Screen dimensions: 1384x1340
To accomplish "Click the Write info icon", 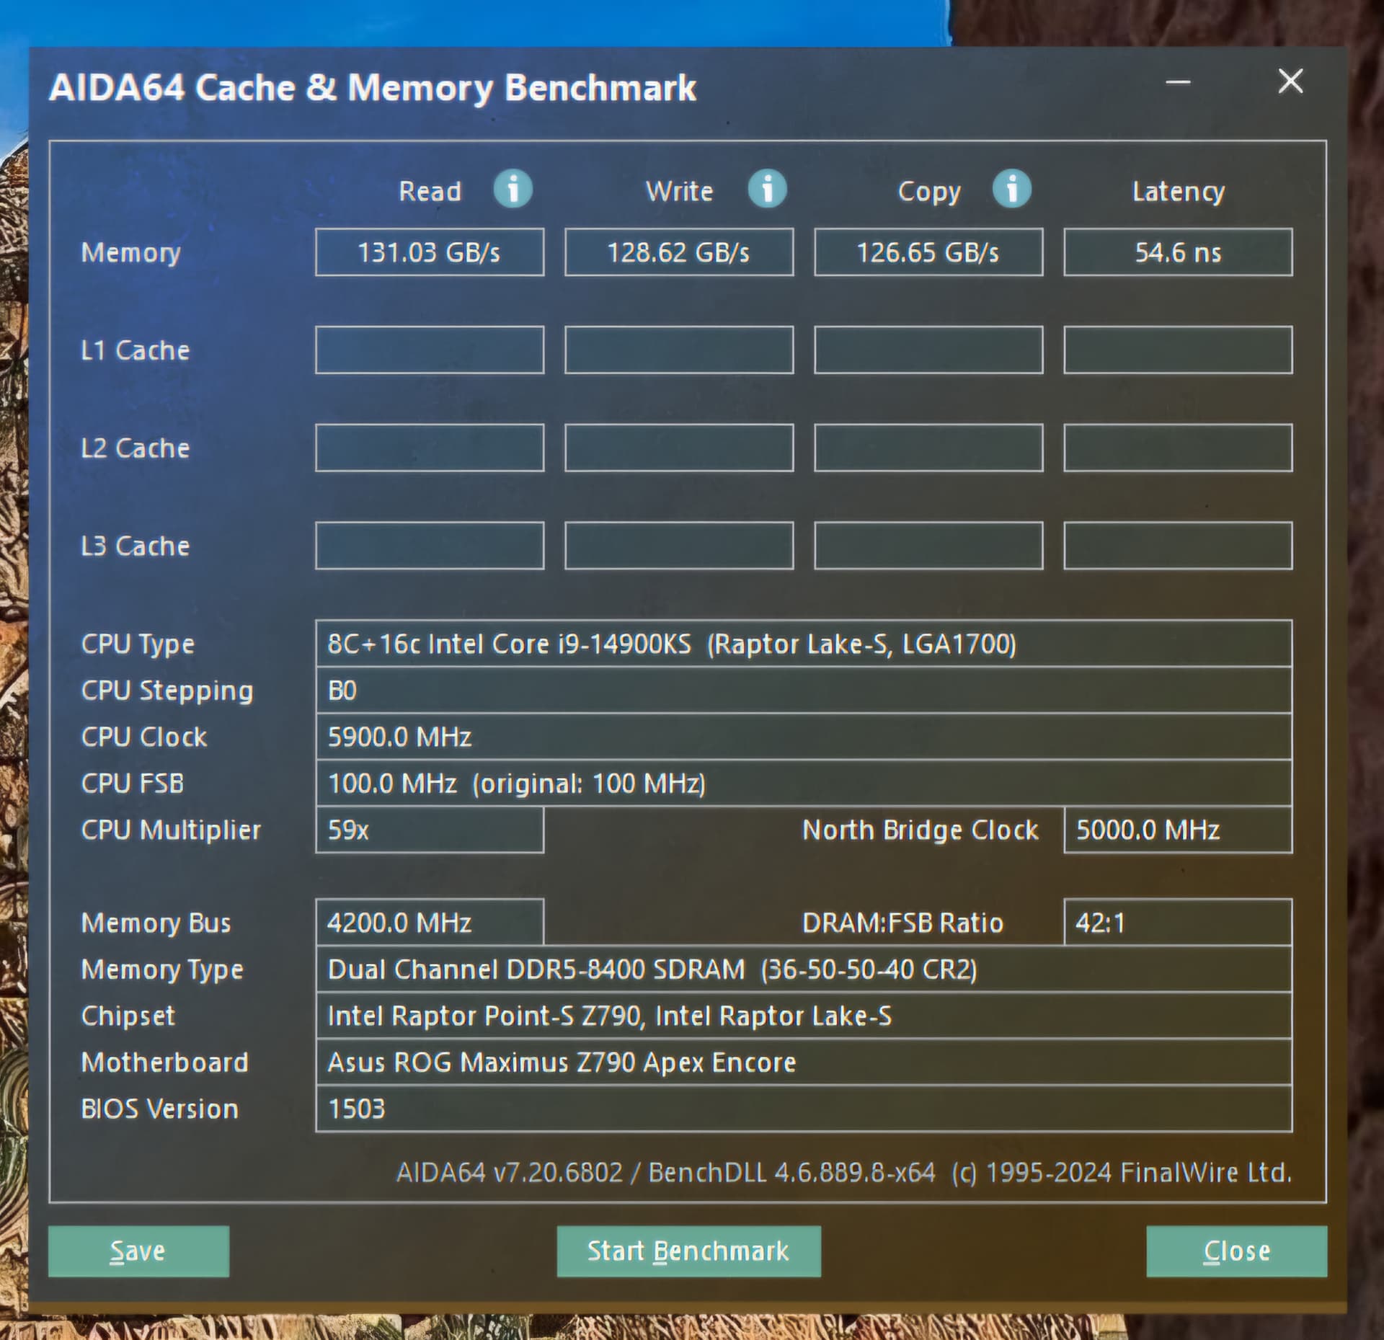I will click(767, 190).
